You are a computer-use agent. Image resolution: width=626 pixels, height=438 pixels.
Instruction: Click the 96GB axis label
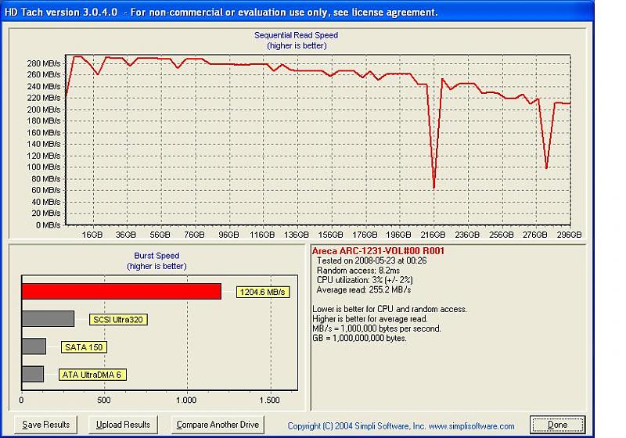pos(228,235)
